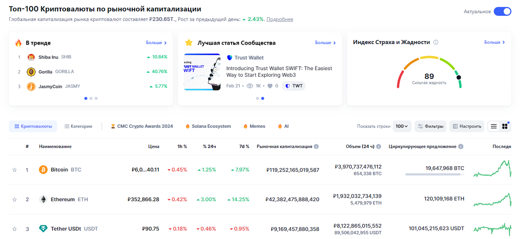Viewport: 529px width, 239px height.
Task: Click the star icon beside Лучшая статья Сообщества
Action: (x=189, y=43)
